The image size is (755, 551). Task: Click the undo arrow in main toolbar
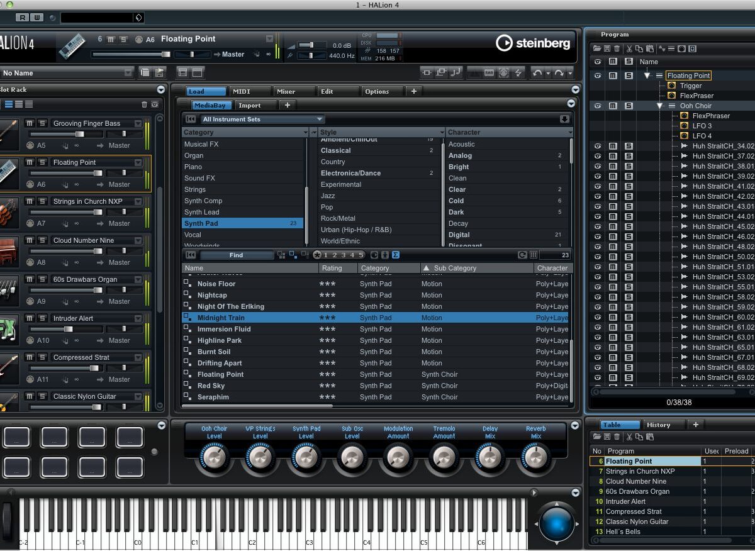point(537,73)
